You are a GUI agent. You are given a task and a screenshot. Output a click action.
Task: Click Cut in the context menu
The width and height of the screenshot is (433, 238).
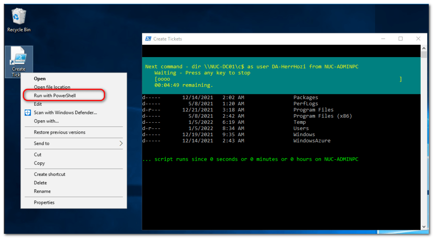[x=38, y=155]
